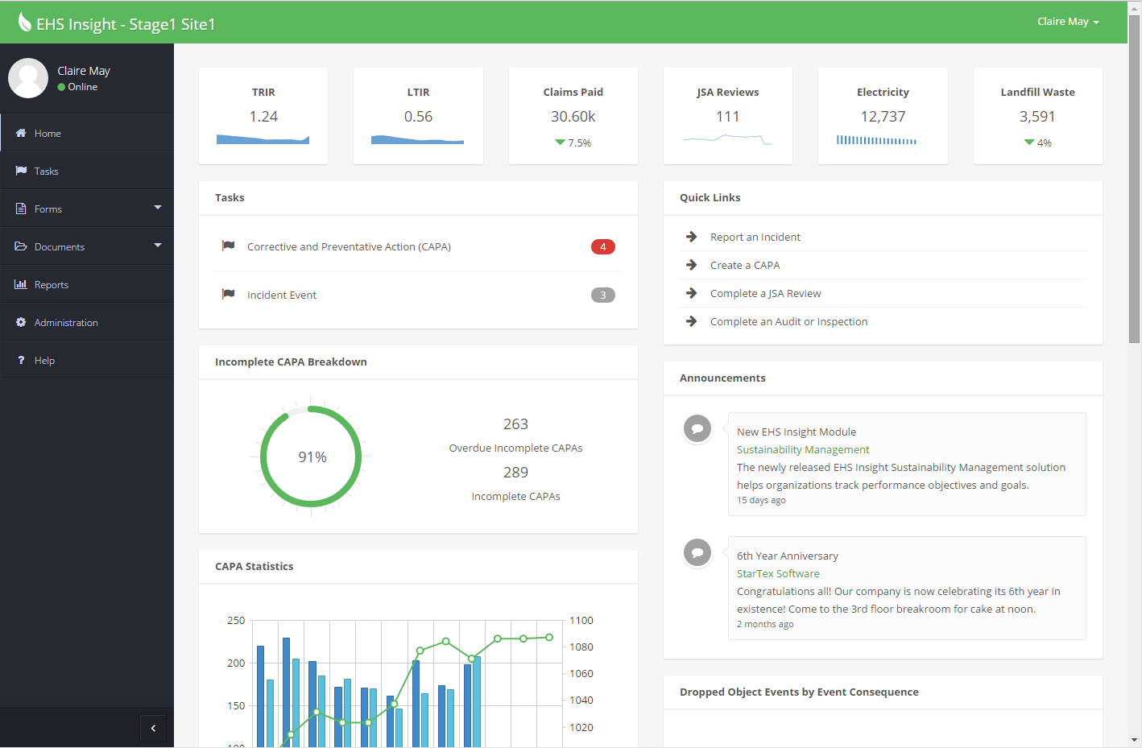Select the Home icon in the sidebar
Viewport: 1142px width, 748px height.
click(x=21, y=133)
